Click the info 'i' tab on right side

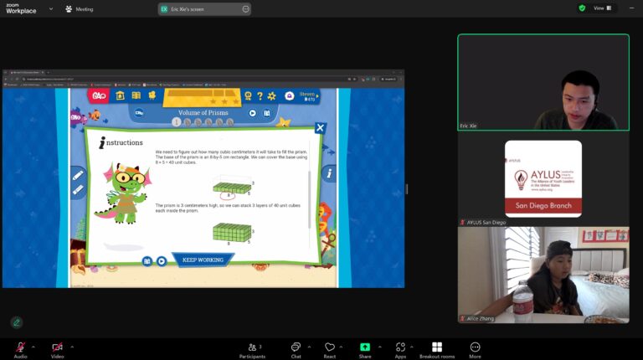pos(329,173)
